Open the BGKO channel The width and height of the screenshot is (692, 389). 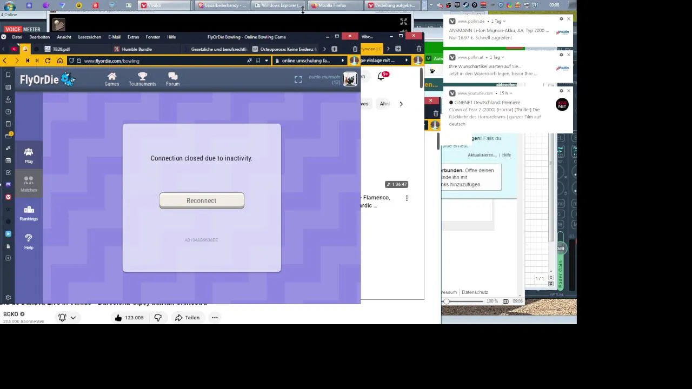(x=11, y=314)
